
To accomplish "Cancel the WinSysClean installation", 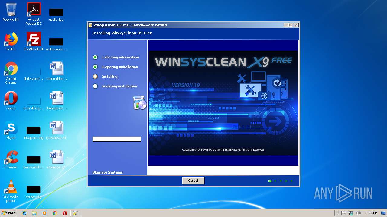I will tap(193, 181).
